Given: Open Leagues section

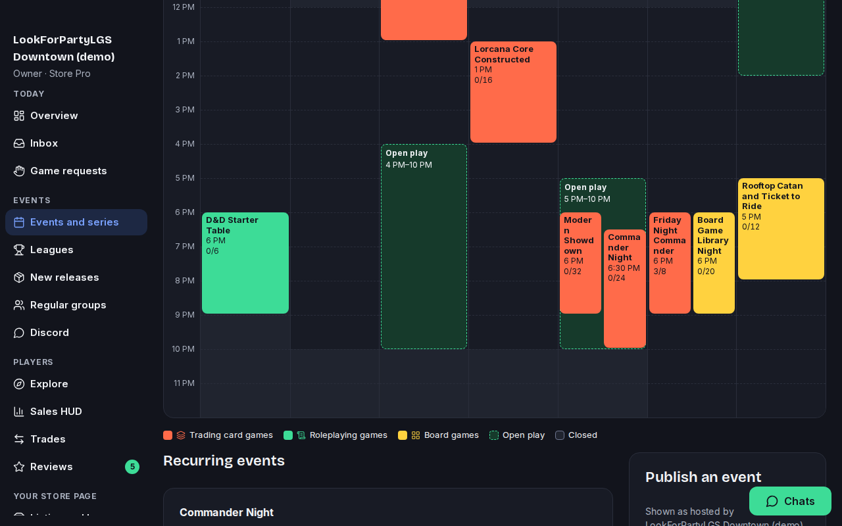Looking at the screenshot, I should [76, 250].
